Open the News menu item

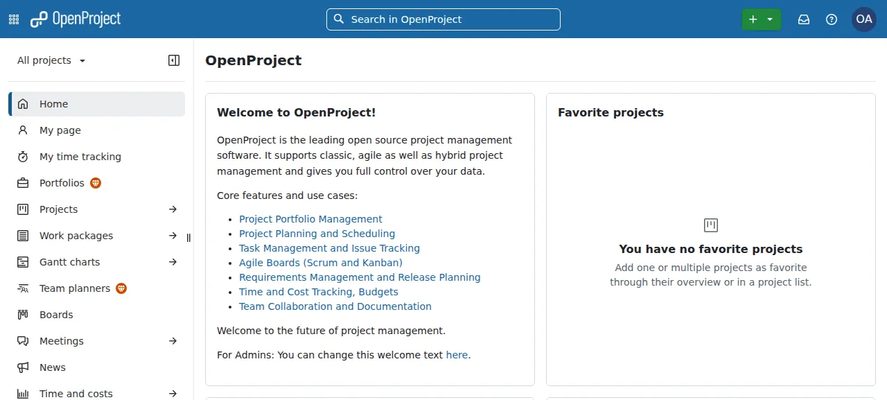(97, 367)
